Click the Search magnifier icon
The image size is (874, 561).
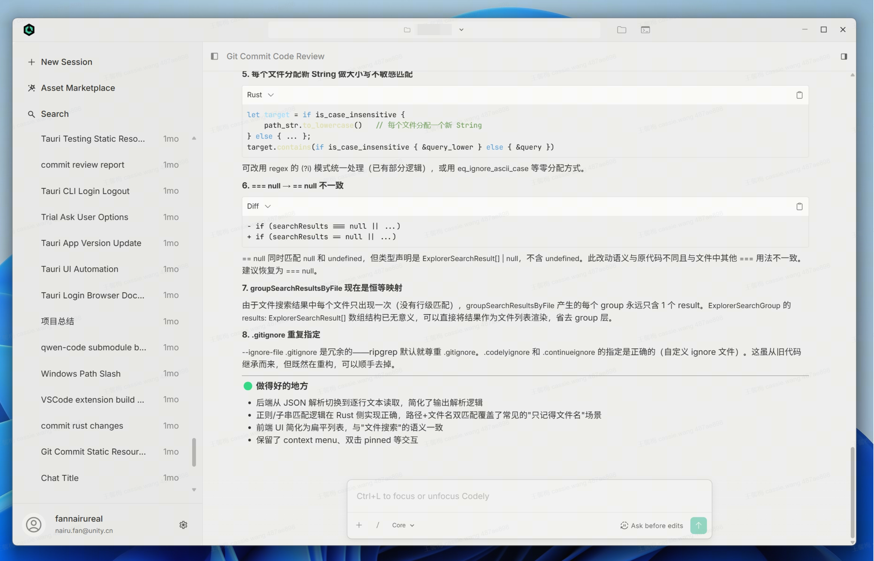coord(32,114)
